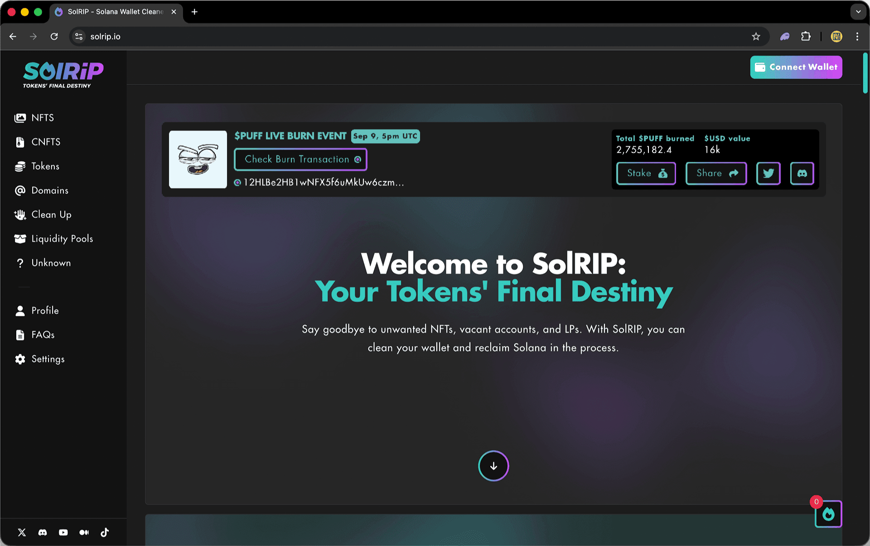Click the Clean Up hand icon

coord(20,215)
